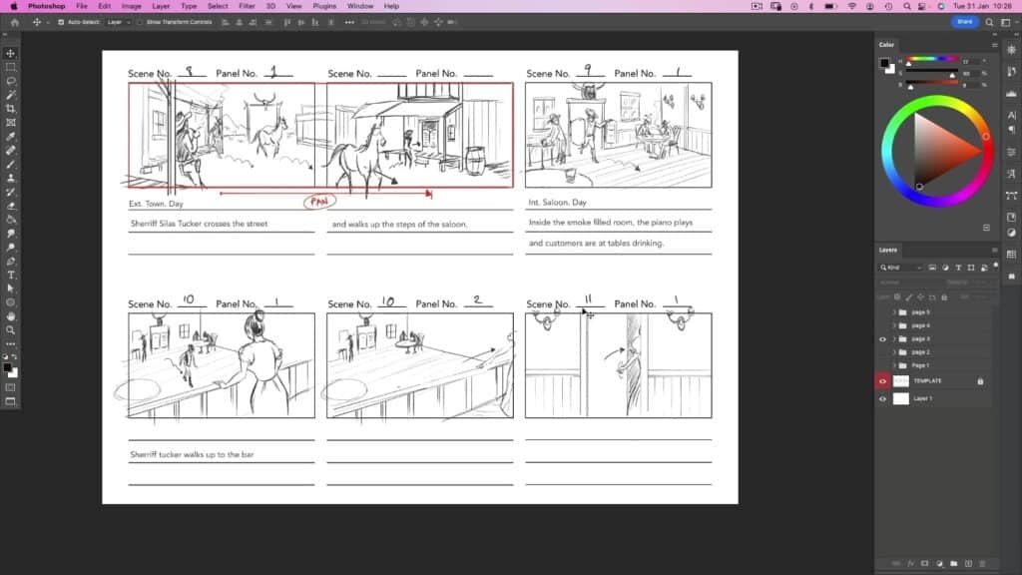Delete layer trash icon

point(982,563)
